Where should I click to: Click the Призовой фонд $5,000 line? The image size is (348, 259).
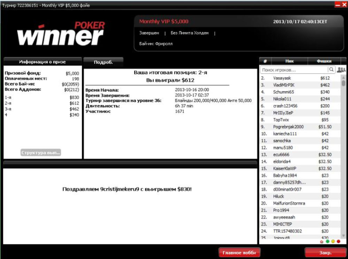tap(42, 73)
